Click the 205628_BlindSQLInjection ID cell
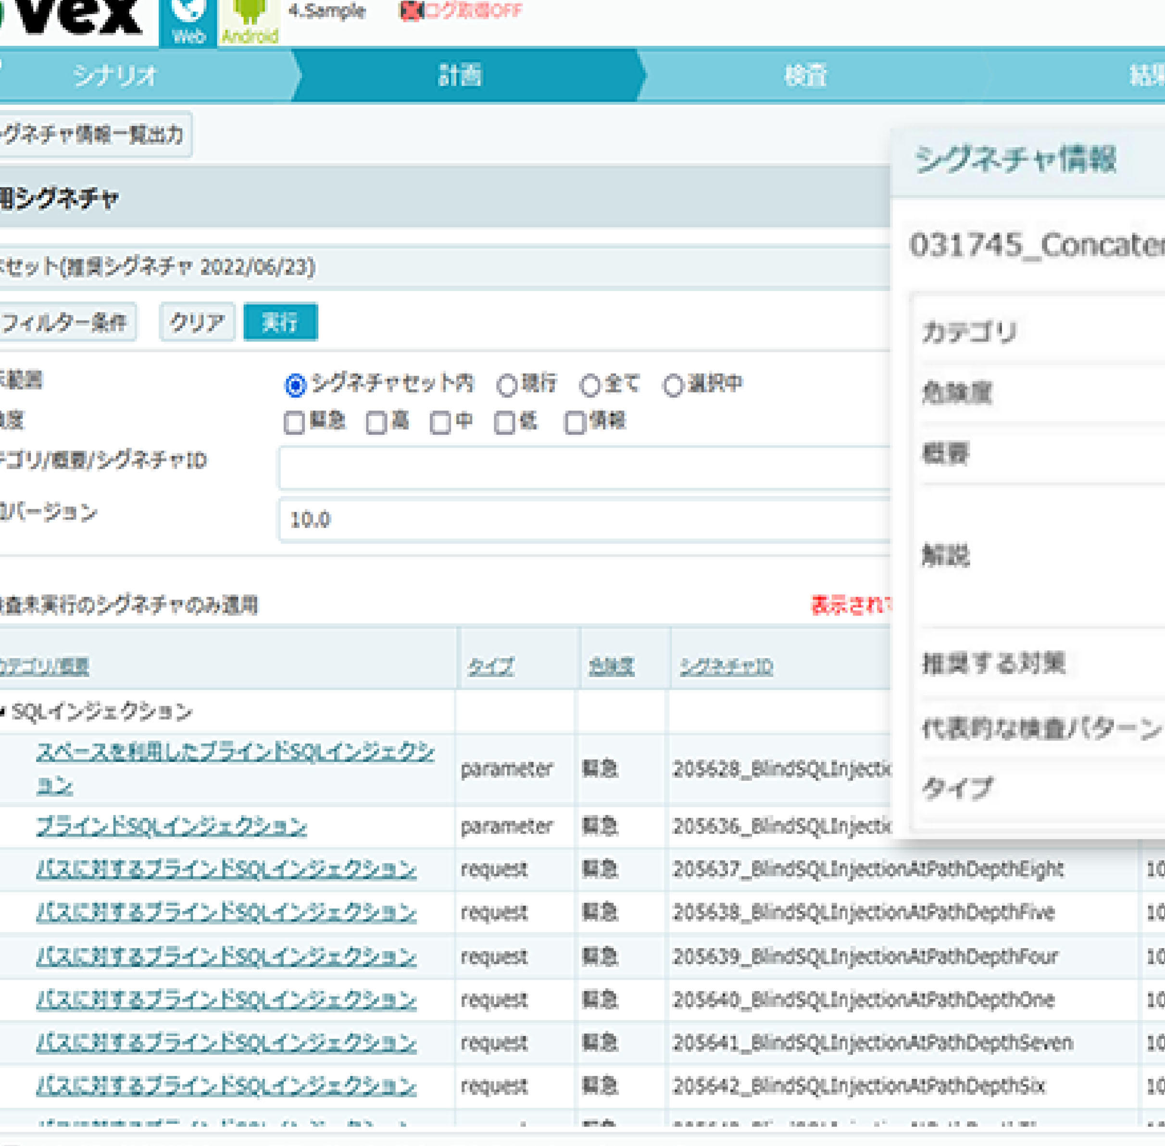The height and width of the screenshot is (1146, 1165). [x=781, y=769]
